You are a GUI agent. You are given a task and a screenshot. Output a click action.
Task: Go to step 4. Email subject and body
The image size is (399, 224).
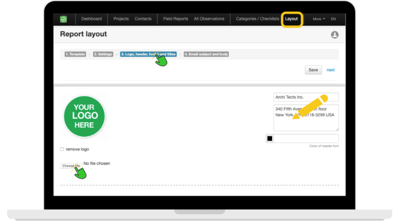(206, 54)
